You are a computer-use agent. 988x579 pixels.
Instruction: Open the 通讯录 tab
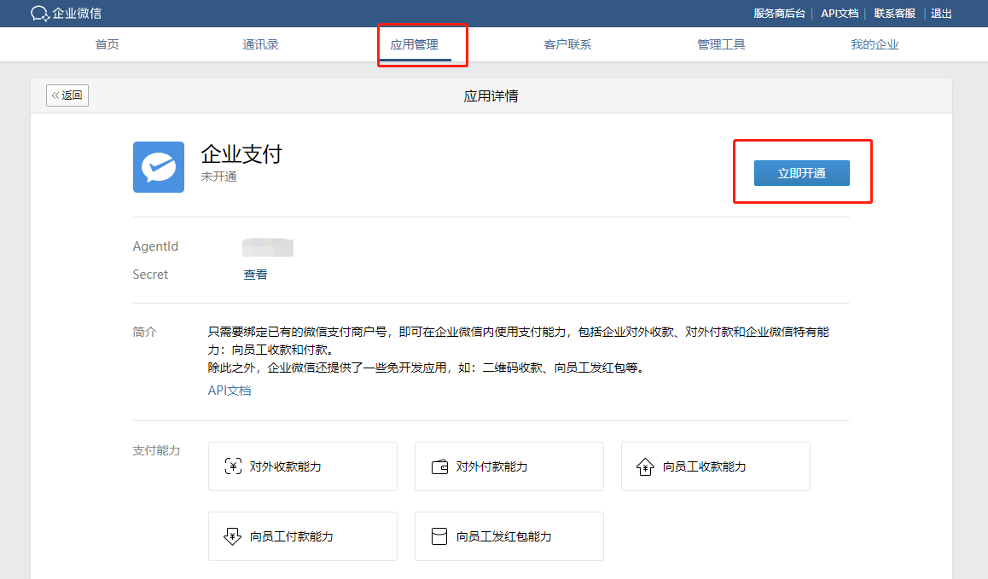[x=260, y=44]
